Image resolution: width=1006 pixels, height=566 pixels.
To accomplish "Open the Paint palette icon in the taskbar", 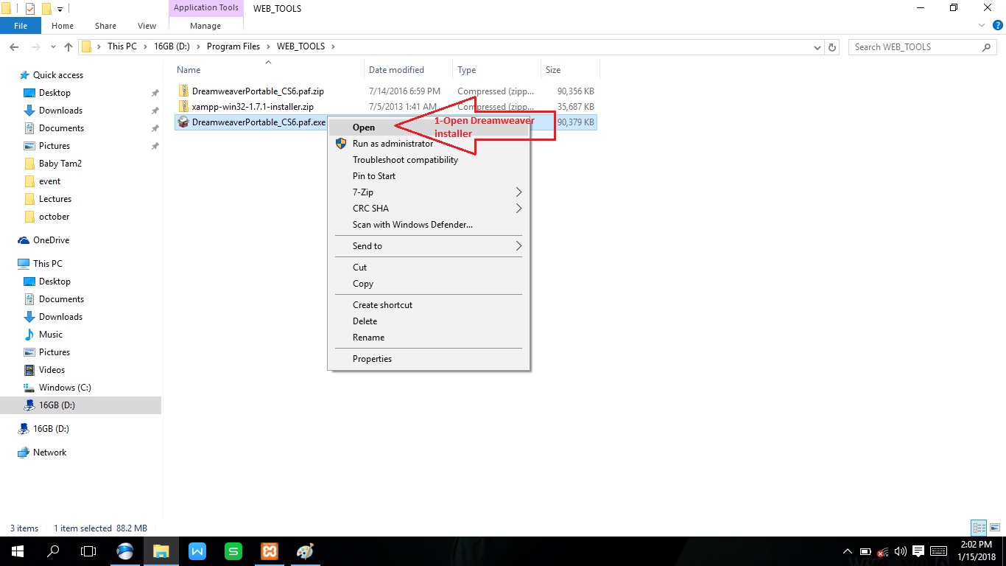I will pyautogui.click(x=305, y=551).
